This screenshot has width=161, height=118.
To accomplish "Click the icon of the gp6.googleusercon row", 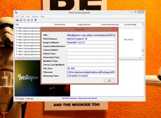I will tap(17, 54).
